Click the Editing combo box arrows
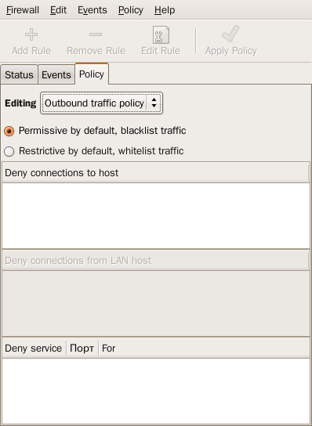The image size is (312, 426). 154,103
